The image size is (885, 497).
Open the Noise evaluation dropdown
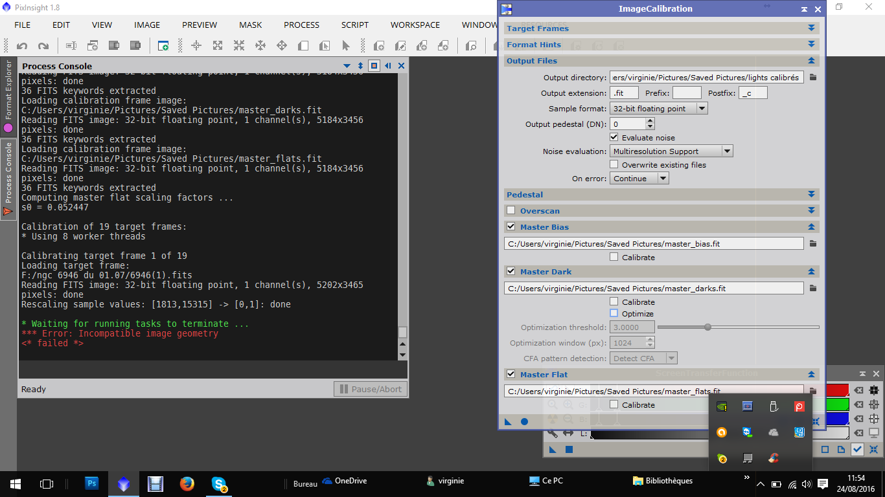click(x=671, y=151)
